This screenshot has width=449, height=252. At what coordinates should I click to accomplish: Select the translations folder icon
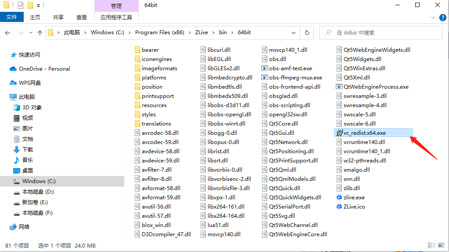137,124
